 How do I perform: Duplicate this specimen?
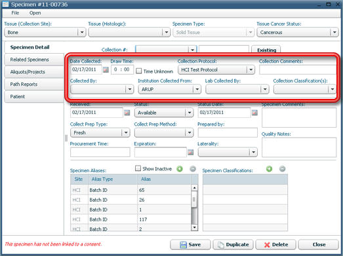(x=233, y=244)
